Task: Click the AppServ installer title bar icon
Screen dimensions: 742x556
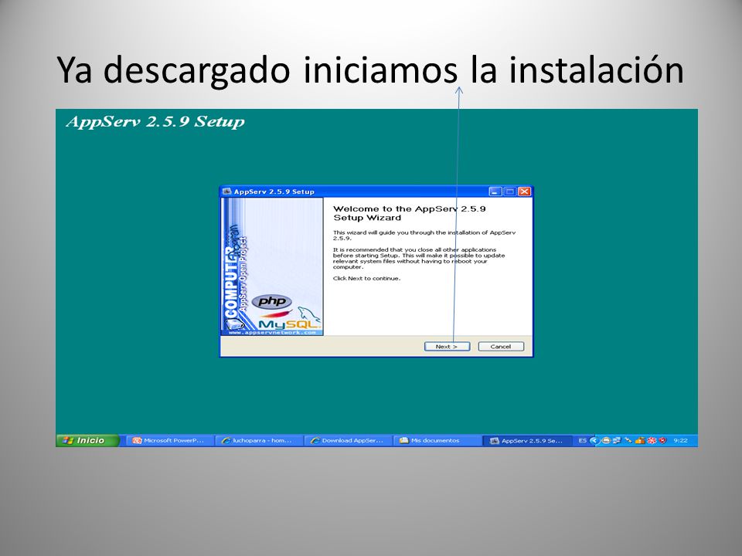Action: pos(226,192)
